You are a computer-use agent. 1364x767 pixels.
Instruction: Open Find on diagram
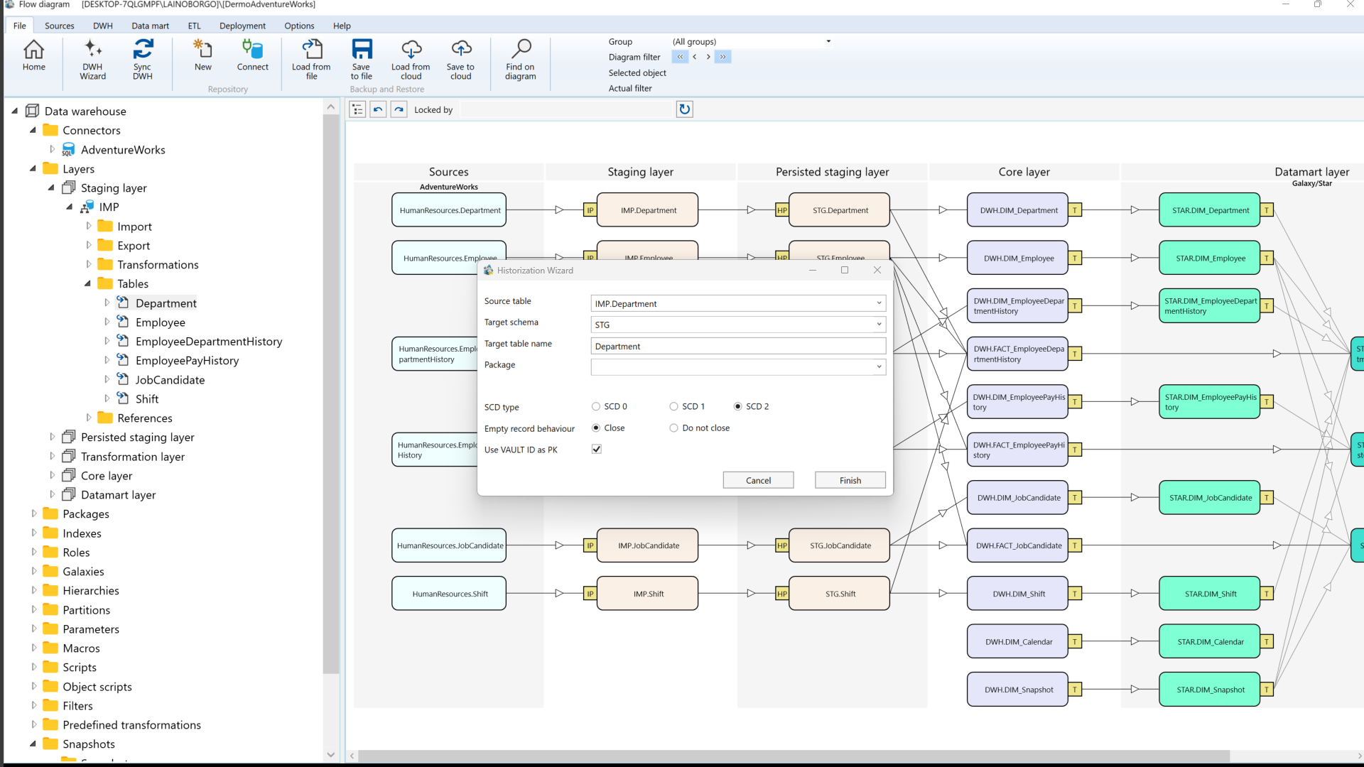(521, 60)
